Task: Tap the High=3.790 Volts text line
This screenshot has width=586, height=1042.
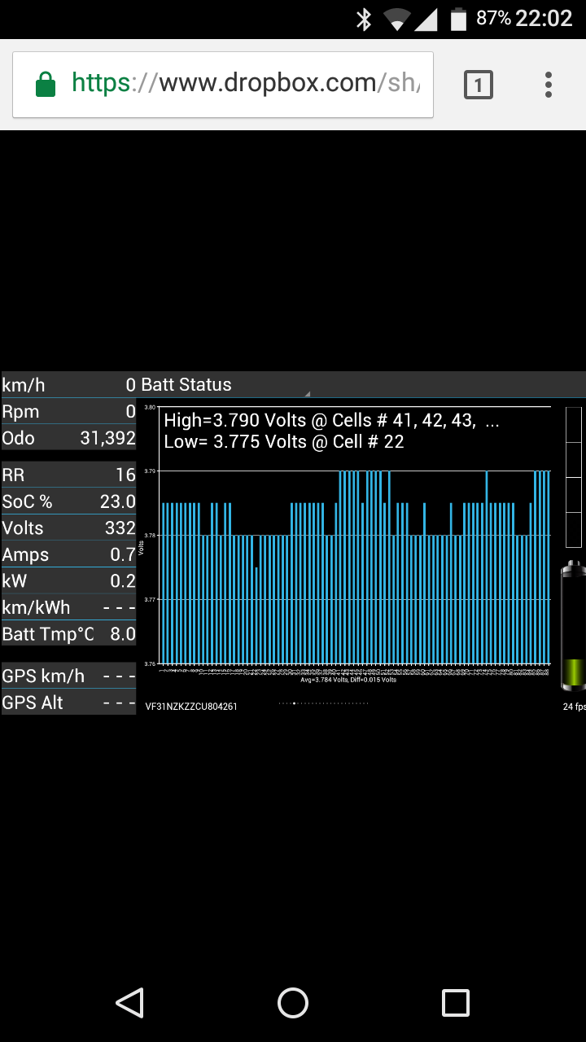Action: (x=330, y=421)
